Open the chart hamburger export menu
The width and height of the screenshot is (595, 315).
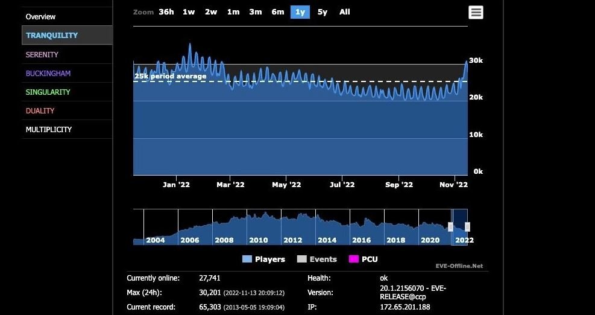click(476, 12)
